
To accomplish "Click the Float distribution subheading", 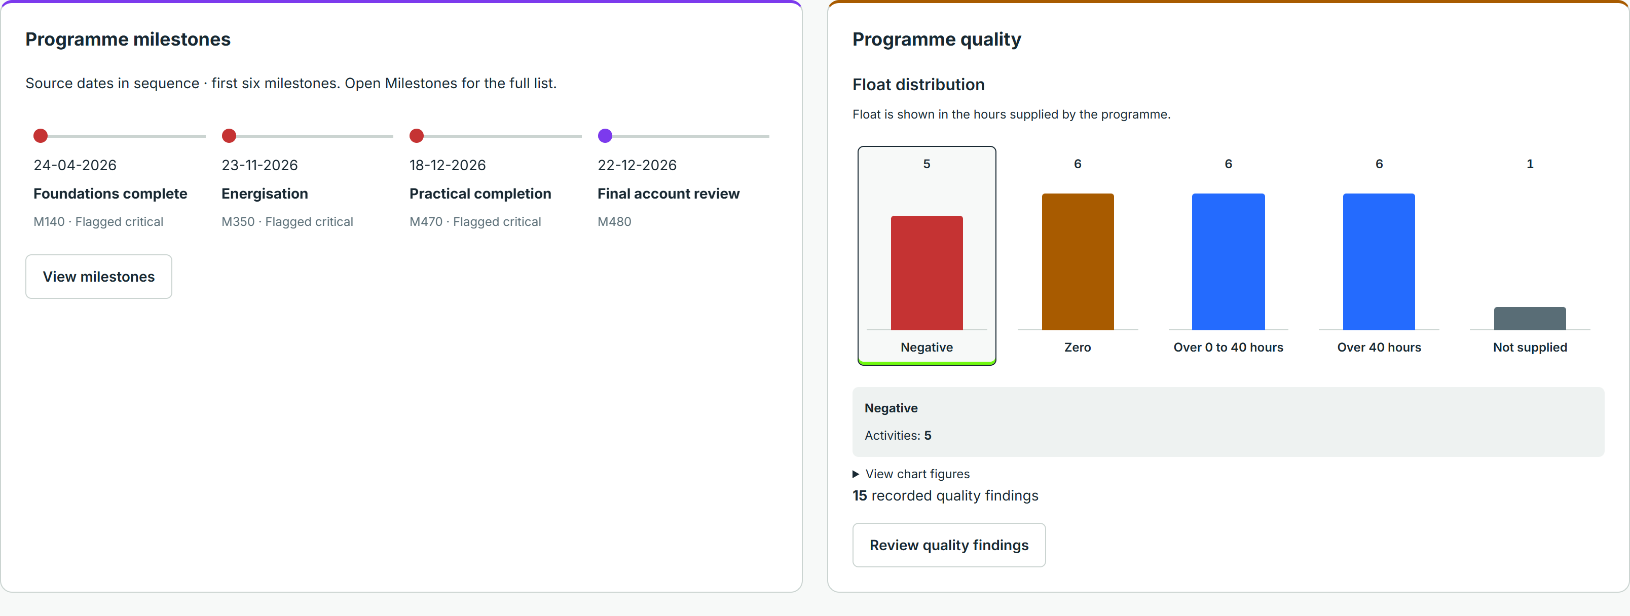I will [918, 85].
